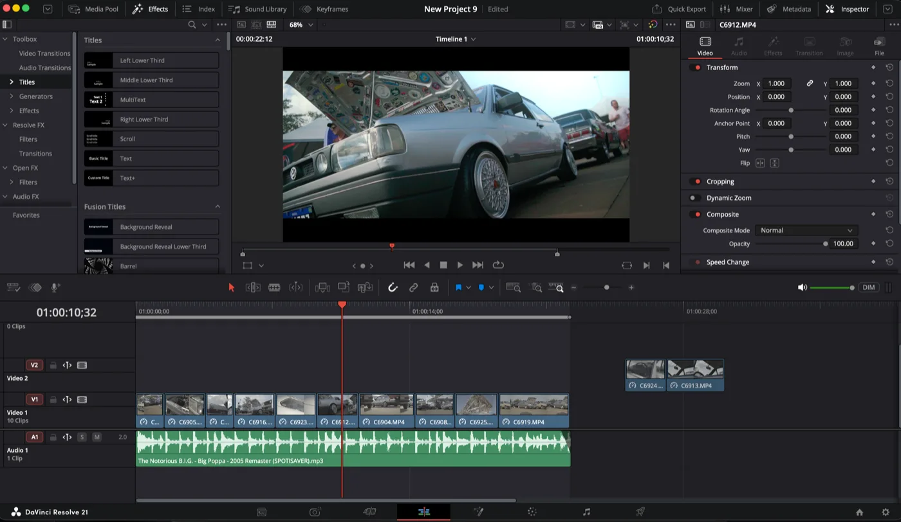Collapse the Titles list header
The image size is (901, 522).
point(218,40)
